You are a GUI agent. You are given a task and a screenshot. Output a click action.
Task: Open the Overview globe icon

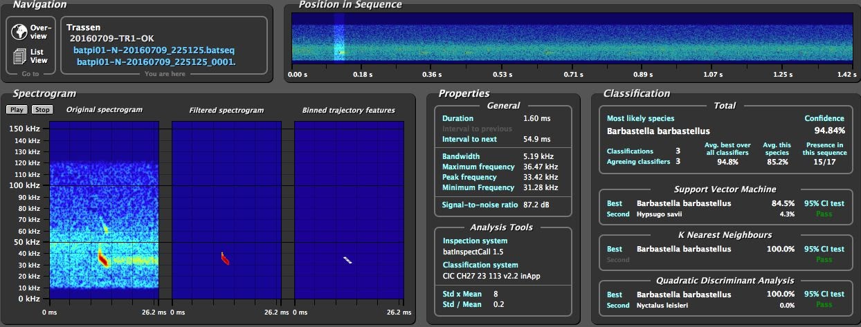pos(19,32)
